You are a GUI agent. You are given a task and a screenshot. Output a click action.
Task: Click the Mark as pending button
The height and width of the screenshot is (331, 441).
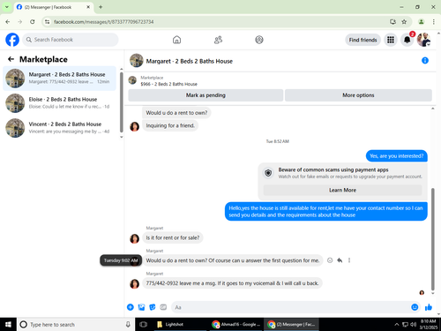206,95
